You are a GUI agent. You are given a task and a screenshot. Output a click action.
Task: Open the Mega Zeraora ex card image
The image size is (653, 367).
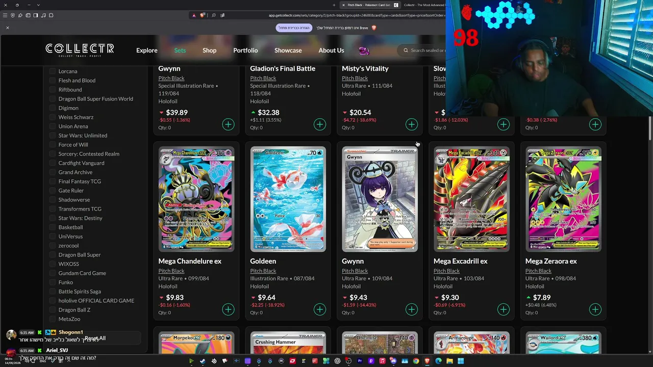564,199
